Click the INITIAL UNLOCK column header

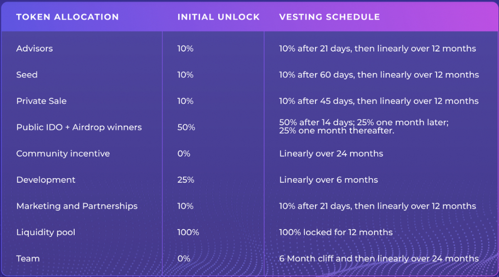tap(218, 17)
